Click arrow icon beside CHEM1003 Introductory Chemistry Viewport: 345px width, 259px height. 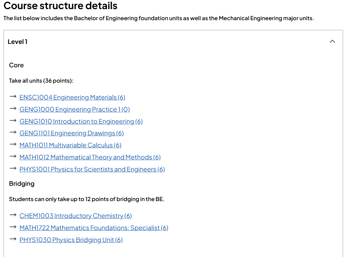coord(13,215)
